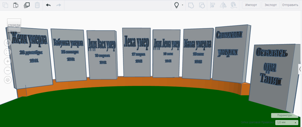Undo the last action

[x=48, y=5]
